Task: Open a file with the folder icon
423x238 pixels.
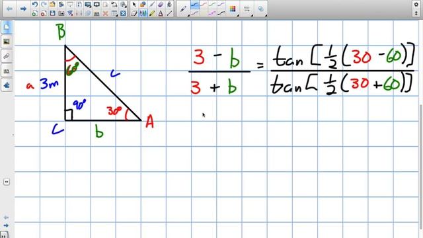Action: pos(52,5)
